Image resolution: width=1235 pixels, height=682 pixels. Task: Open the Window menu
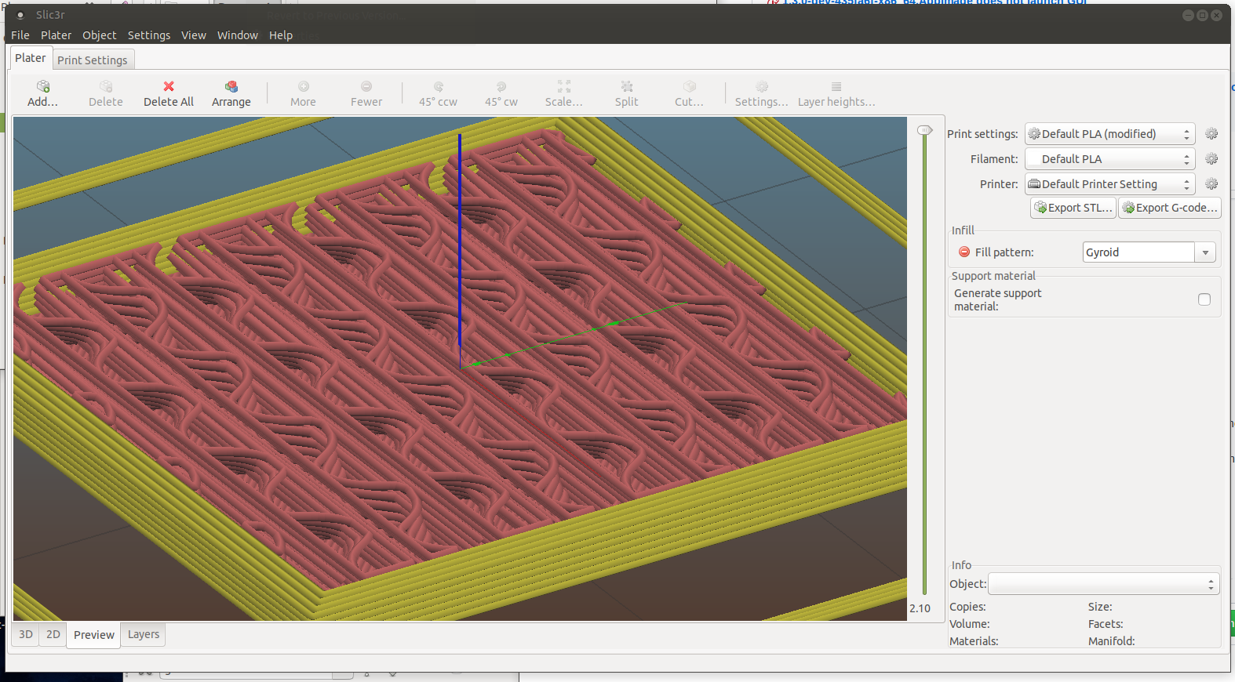[238, 35]
